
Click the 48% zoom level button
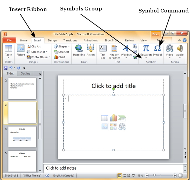[x=140, y=175]
